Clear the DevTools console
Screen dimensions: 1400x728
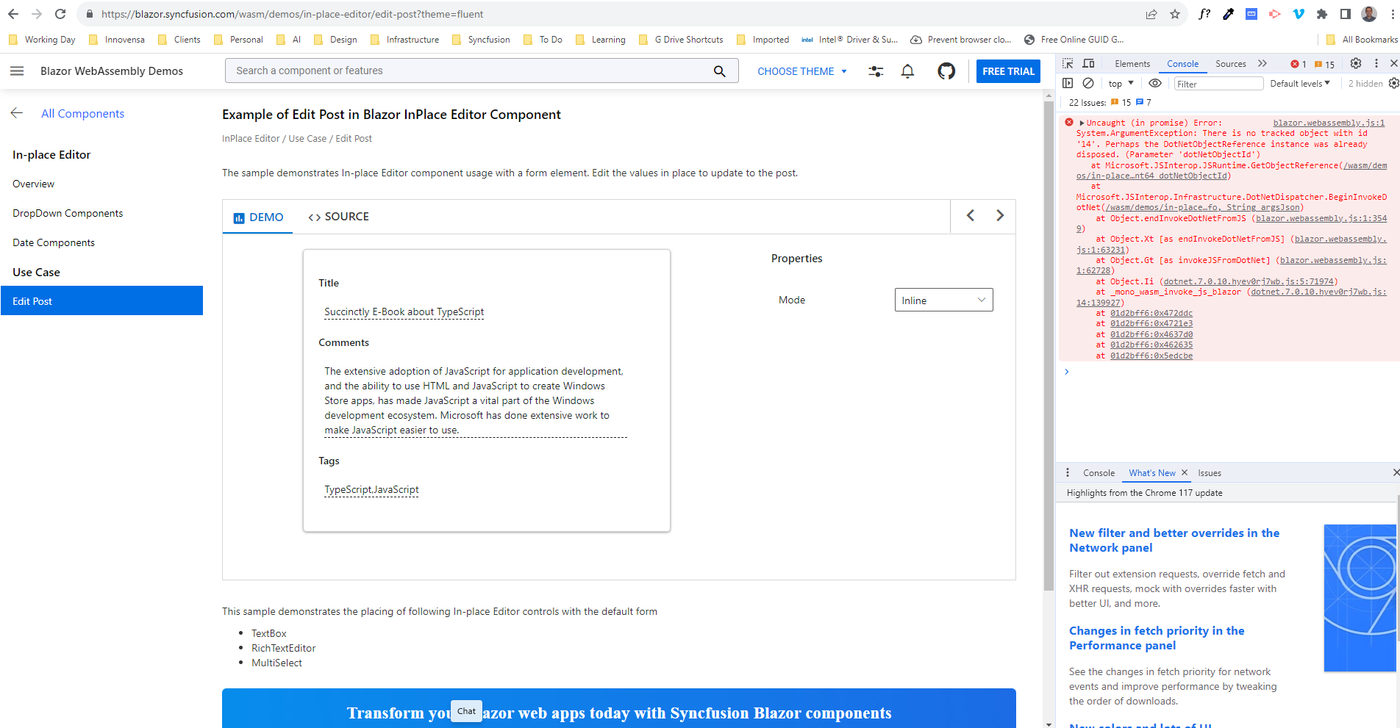1088,84
